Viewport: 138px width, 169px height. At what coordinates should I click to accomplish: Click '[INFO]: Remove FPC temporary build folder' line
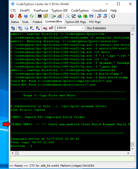point(50,117)
